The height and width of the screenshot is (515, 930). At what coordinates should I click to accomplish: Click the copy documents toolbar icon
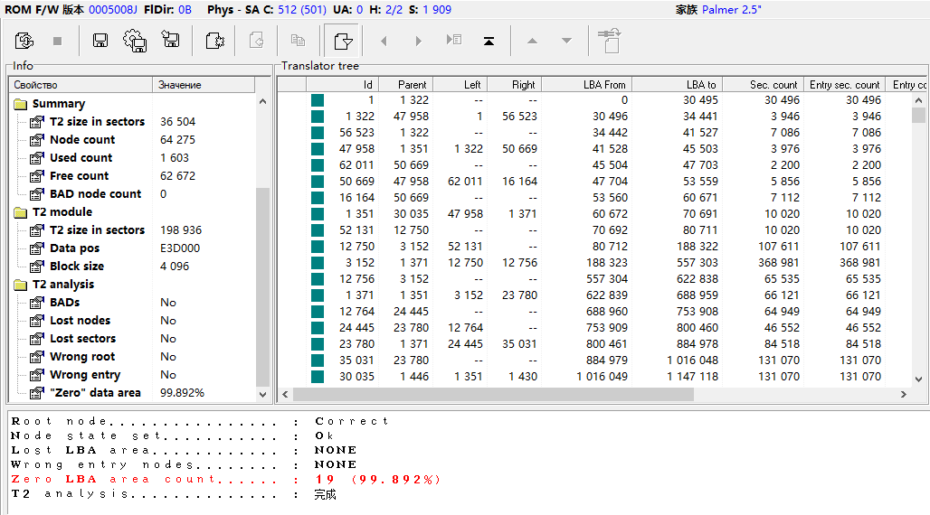pos(298,41)
